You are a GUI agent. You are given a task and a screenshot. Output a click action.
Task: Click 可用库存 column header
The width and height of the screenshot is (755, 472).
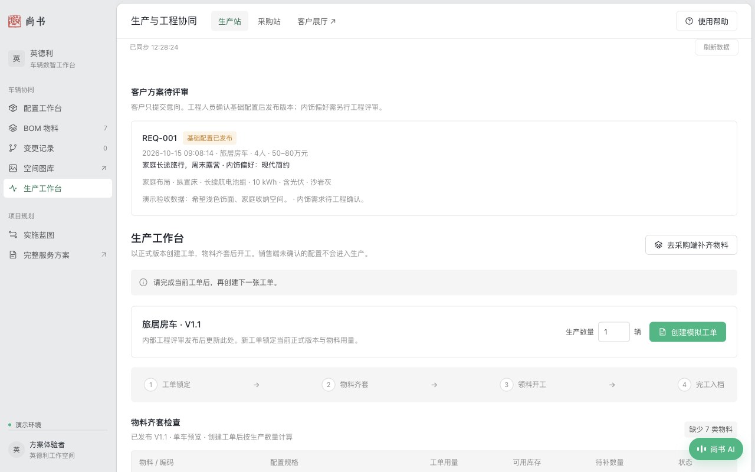click(x=527, y=463)
